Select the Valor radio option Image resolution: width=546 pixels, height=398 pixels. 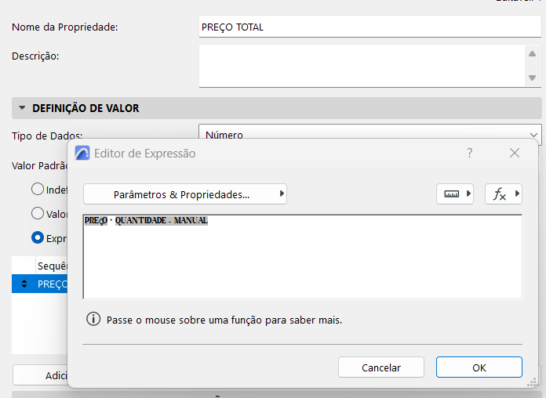(38, 213)
